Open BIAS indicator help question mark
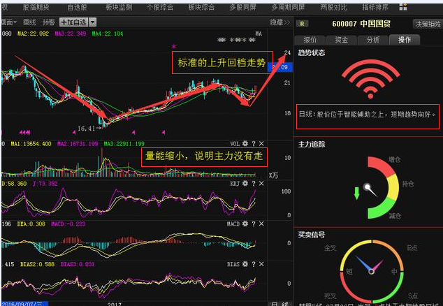Screen dimensions: 443x306 point(254,264)
